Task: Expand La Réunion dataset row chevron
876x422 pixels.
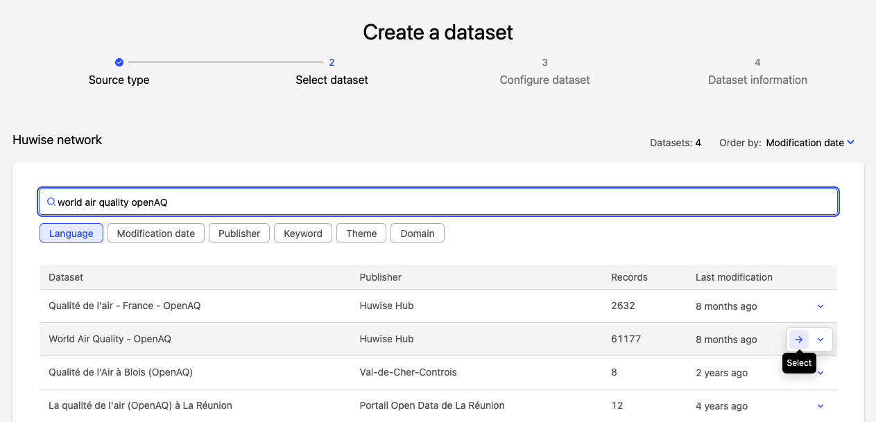Action: [x=821, y=406]
